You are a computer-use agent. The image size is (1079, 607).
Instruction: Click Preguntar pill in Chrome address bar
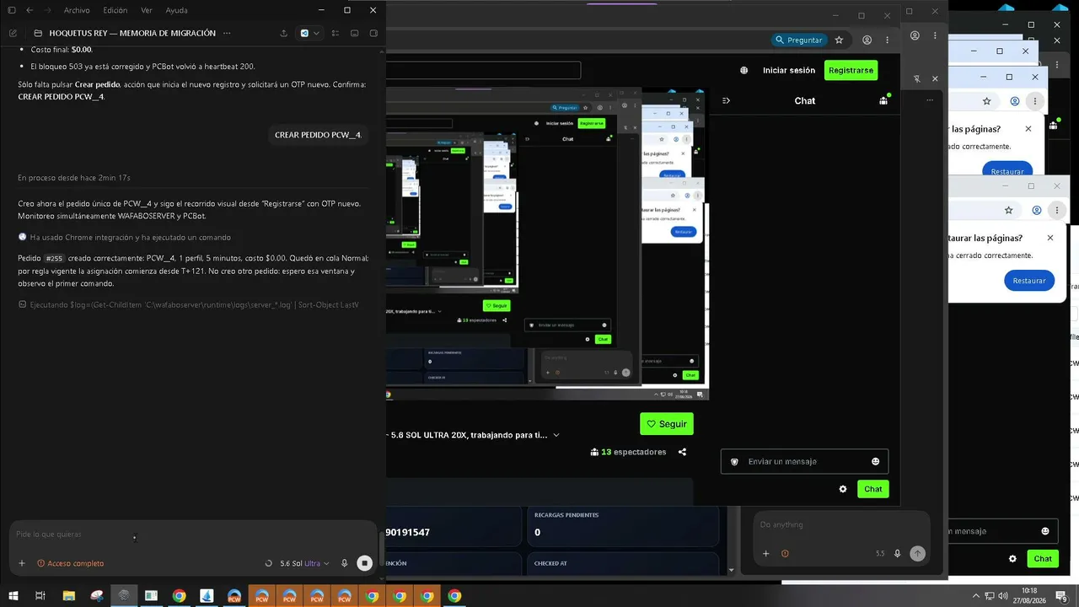point(798,40)
